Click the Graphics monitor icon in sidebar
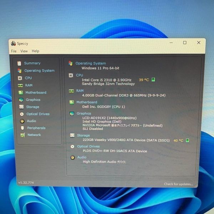 pos(21,100)
